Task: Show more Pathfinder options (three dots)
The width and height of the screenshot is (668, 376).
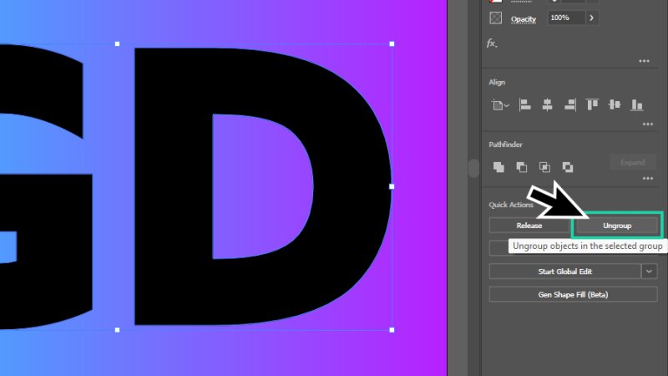Action: pyautogui.click(x=648, y=179)
